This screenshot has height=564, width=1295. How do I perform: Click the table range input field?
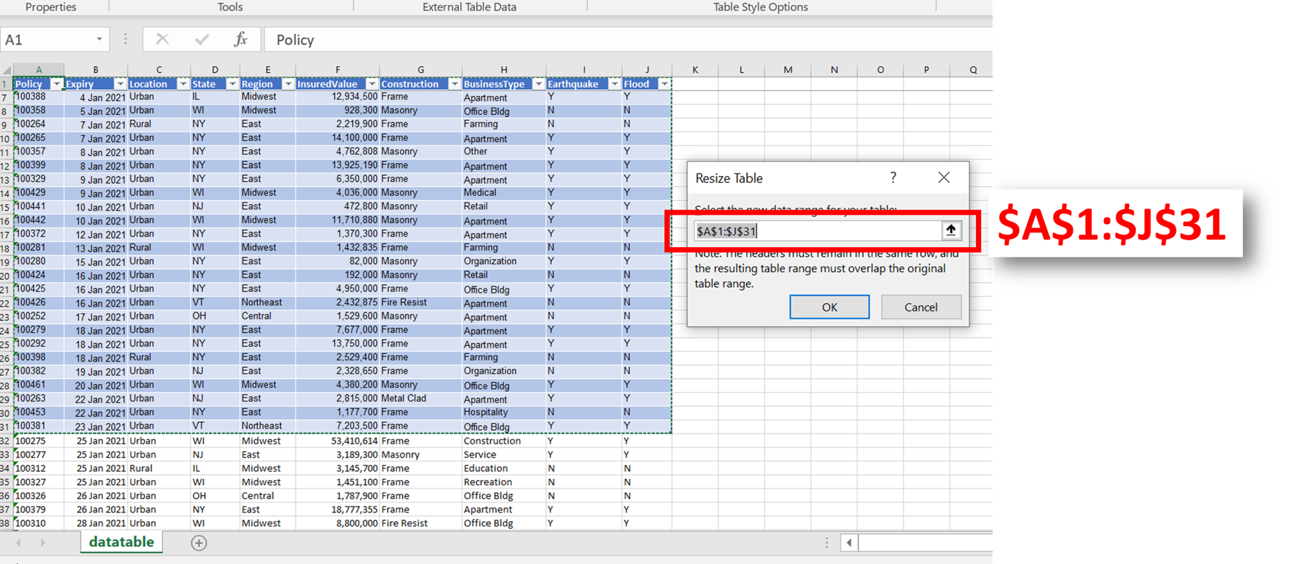pyautogui.click(x=816, y=231)
